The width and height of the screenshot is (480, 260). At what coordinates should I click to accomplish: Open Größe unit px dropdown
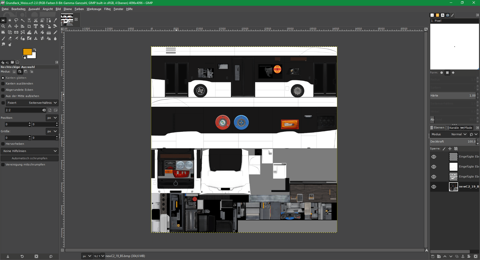[x=52, y=131]
